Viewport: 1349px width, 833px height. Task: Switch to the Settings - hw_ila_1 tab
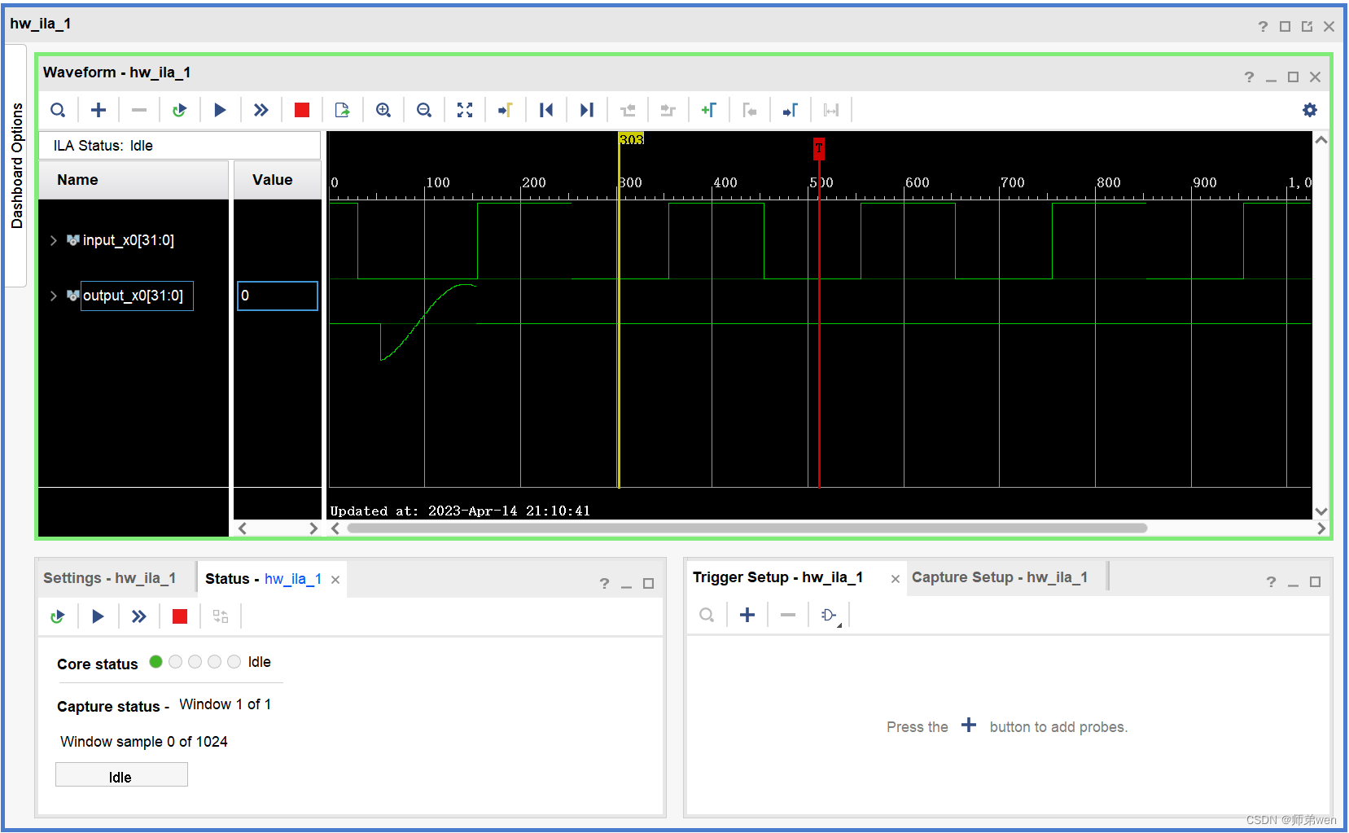[x=110, y=577]
